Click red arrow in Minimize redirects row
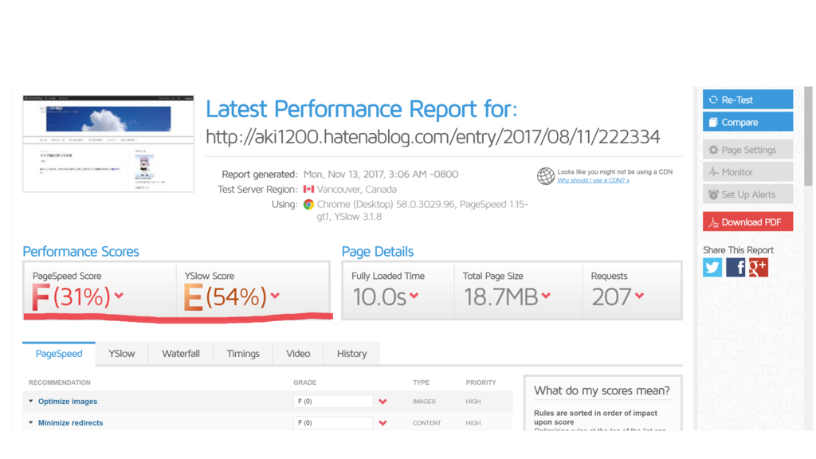Viewport: 816px width, 459px height. click(383, 423)
